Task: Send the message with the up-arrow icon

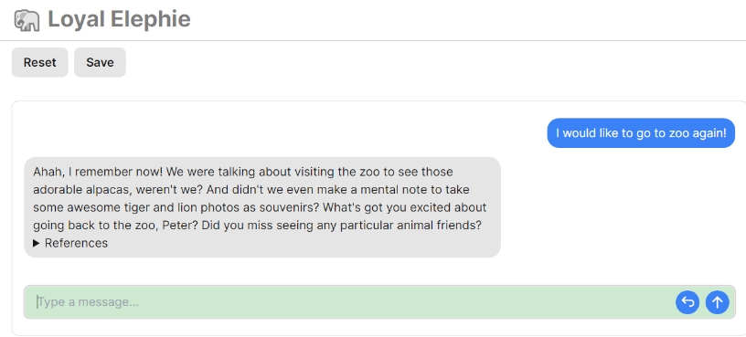Action: pyautogui.click(x=717, y=301)
